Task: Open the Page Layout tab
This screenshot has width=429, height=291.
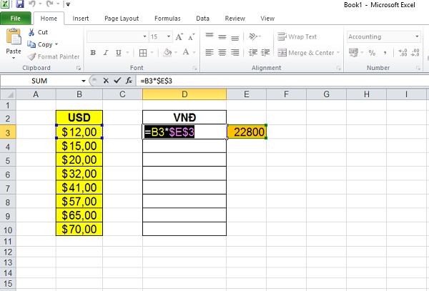Action: (122, 18)
